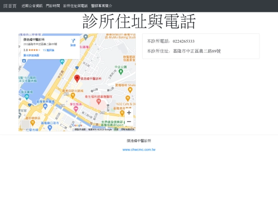Click 顯示詳細地圖 link on the map card
The image size is (278, 208).
point(31,55)
